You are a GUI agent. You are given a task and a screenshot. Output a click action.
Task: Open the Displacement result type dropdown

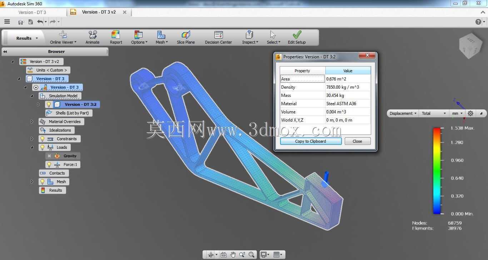pos(403,113)
